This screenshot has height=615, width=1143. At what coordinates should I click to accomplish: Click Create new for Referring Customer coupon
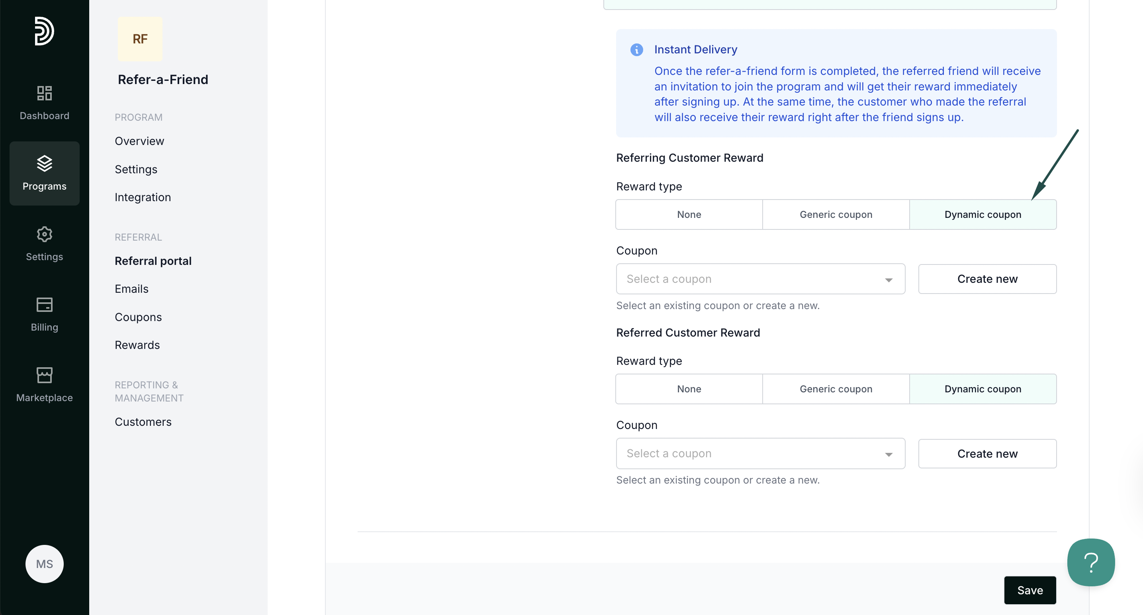pyautogui.click(x=987, y=279)
